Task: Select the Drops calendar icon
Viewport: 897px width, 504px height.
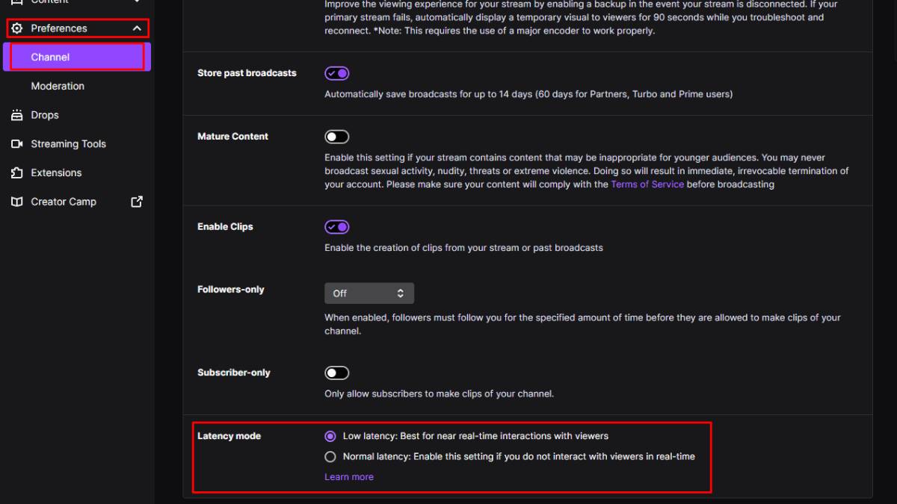Action: pyautogui.click(x=16, y=115)
